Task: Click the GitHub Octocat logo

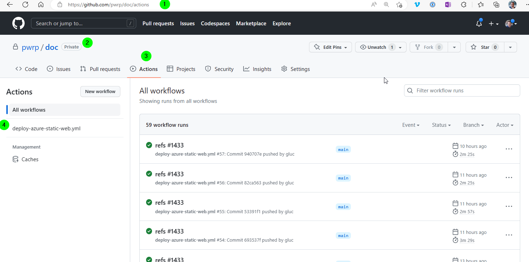Action: [x=19, y=24]
